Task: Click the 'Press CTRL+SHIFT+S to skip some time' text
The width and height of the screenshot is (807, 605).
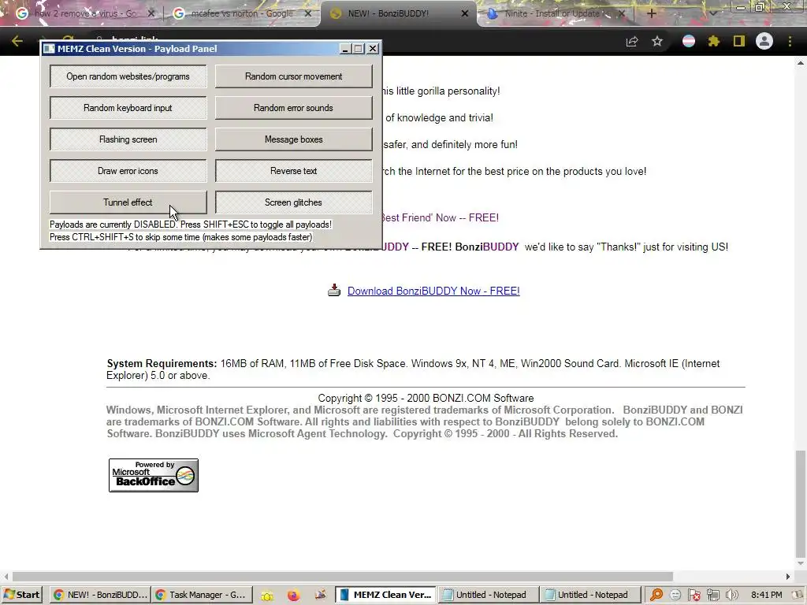Action: (180, 237)
